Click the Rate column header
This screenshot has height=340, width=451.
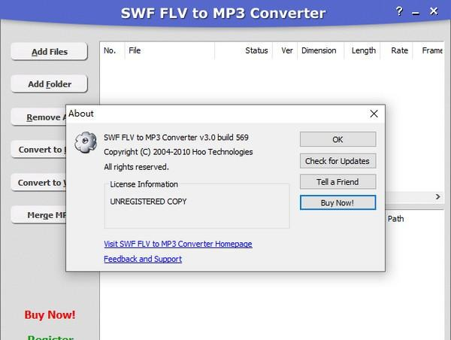coord(396,50)
